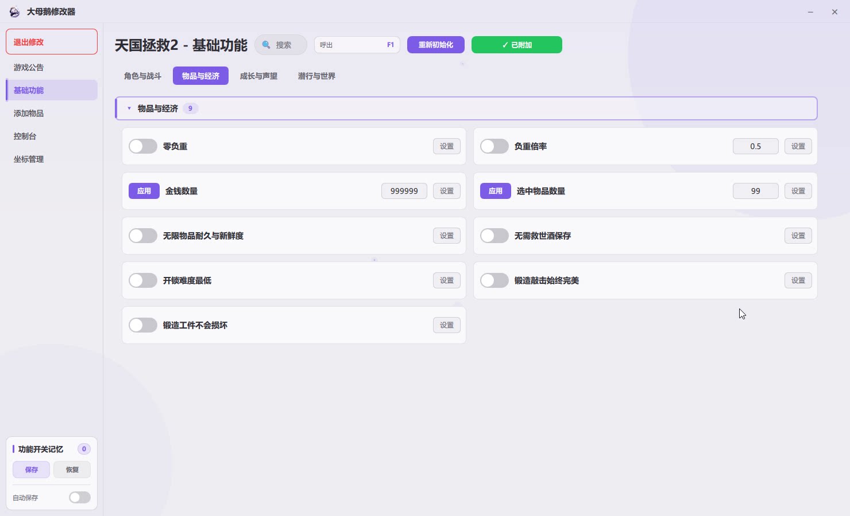Open 游戏公告 in sidebar

52,67
